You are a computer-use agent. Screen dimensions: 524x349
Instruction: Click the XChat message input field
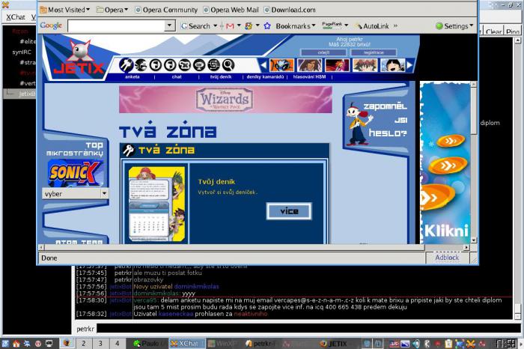click(x=308, y=328)
